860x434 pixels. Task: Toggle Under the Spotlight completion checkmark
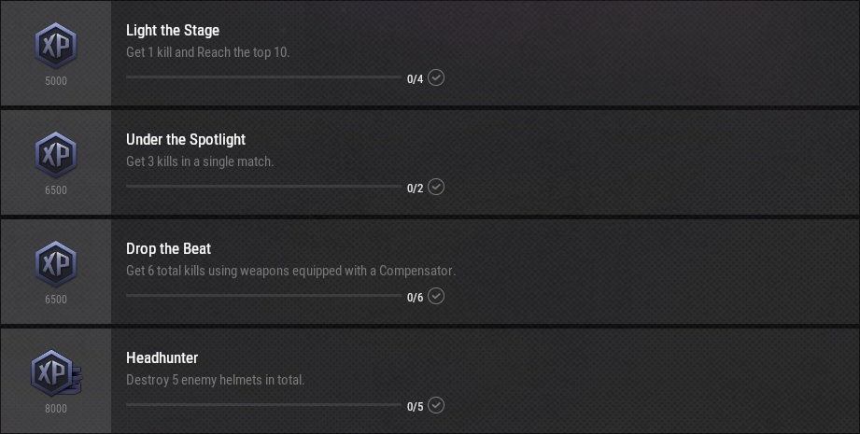(x=436, y=187)
